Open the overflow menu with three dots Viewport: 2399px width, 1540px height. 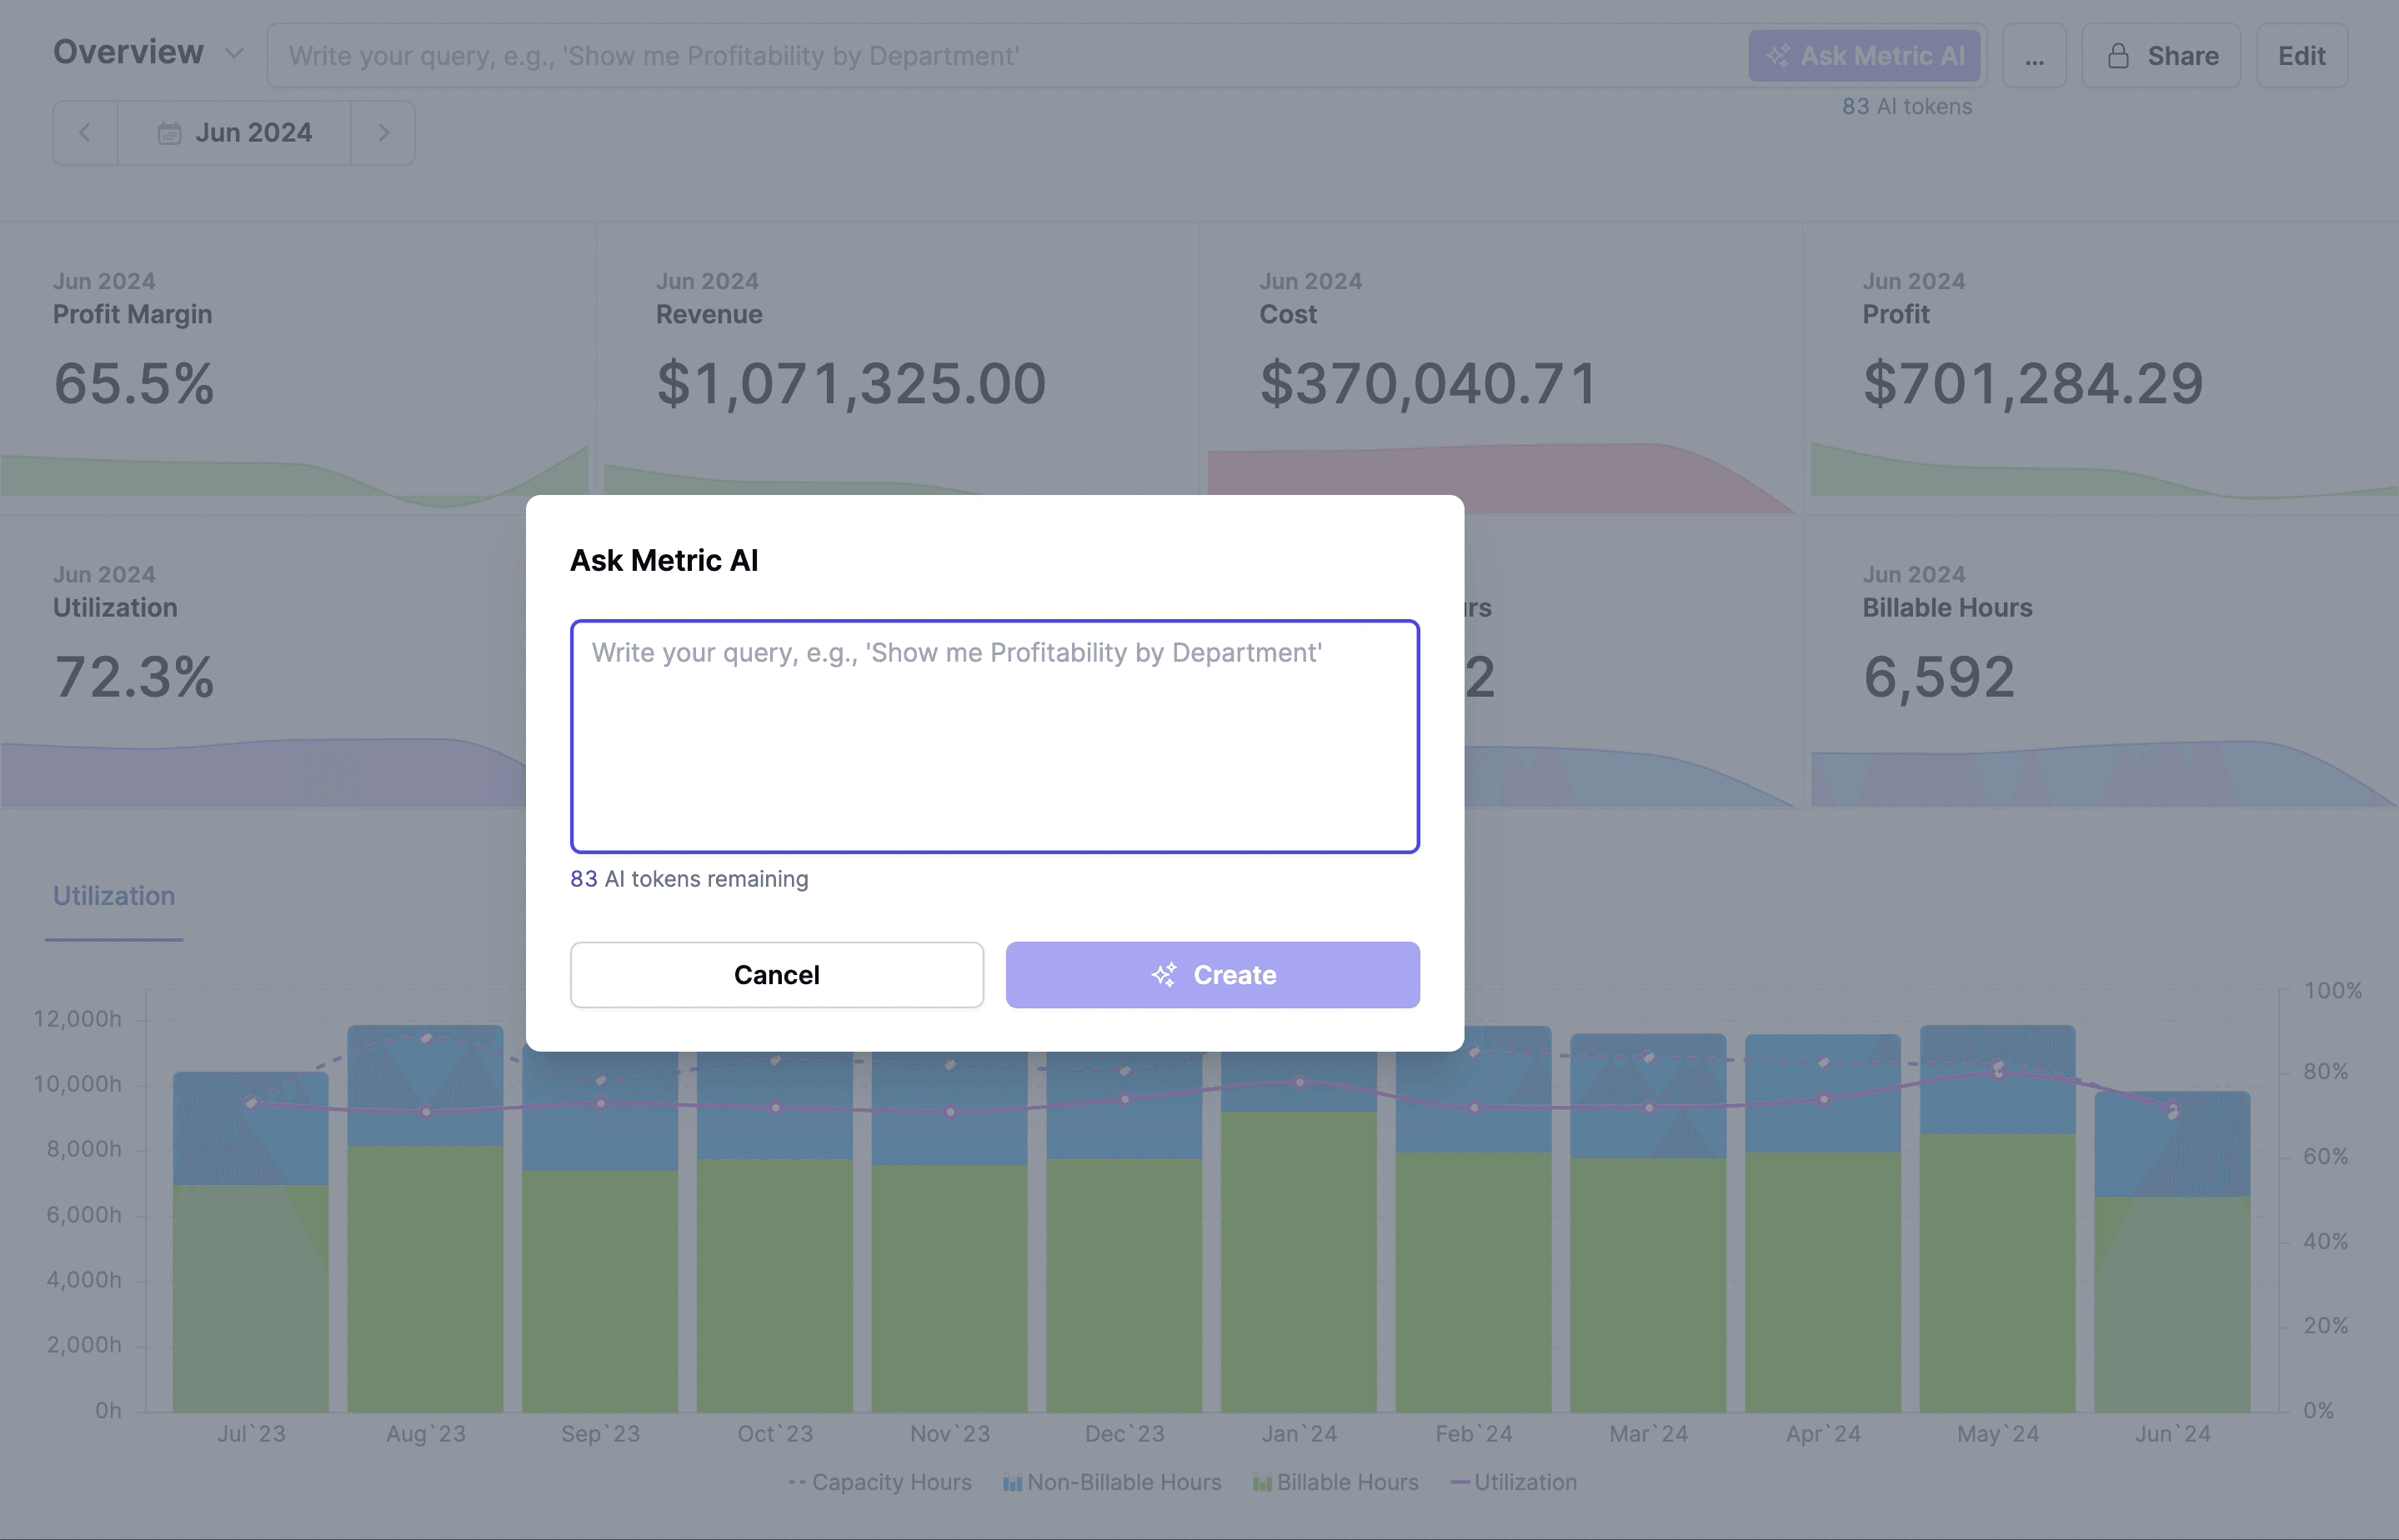click(2035, 55)
